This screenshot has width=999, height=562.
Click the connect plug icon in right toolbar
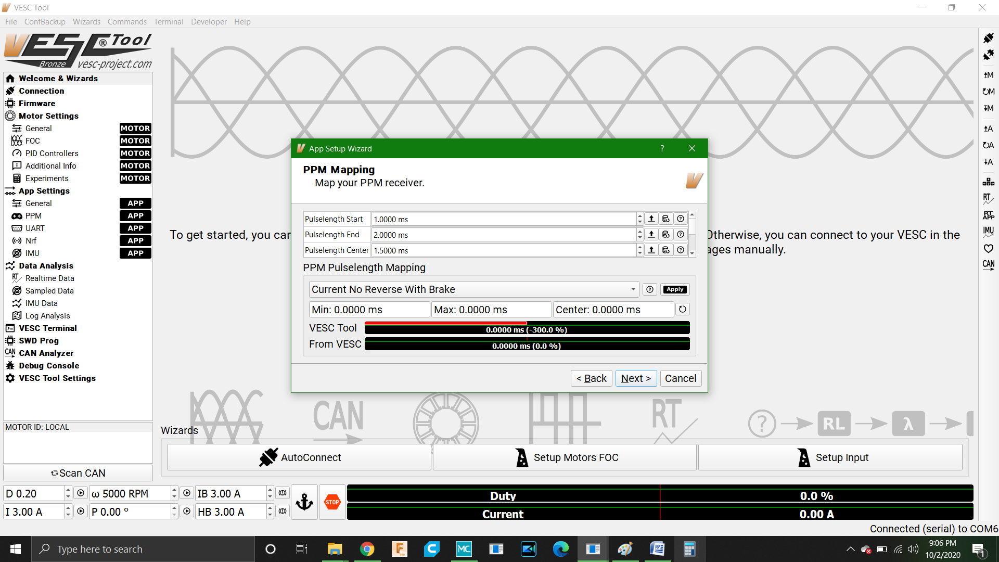pos(988,38)
